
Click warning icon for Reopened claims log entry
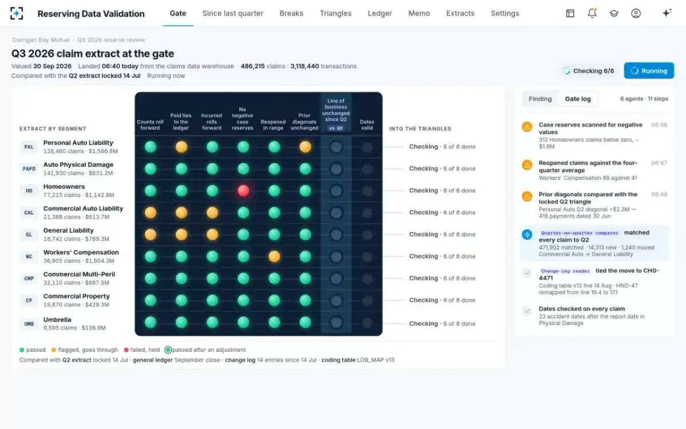(527, 165)
